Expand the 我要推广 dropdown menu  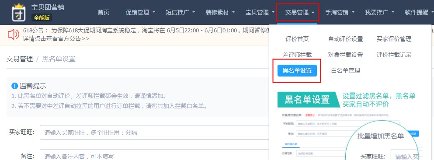click(x=379, y=12)
